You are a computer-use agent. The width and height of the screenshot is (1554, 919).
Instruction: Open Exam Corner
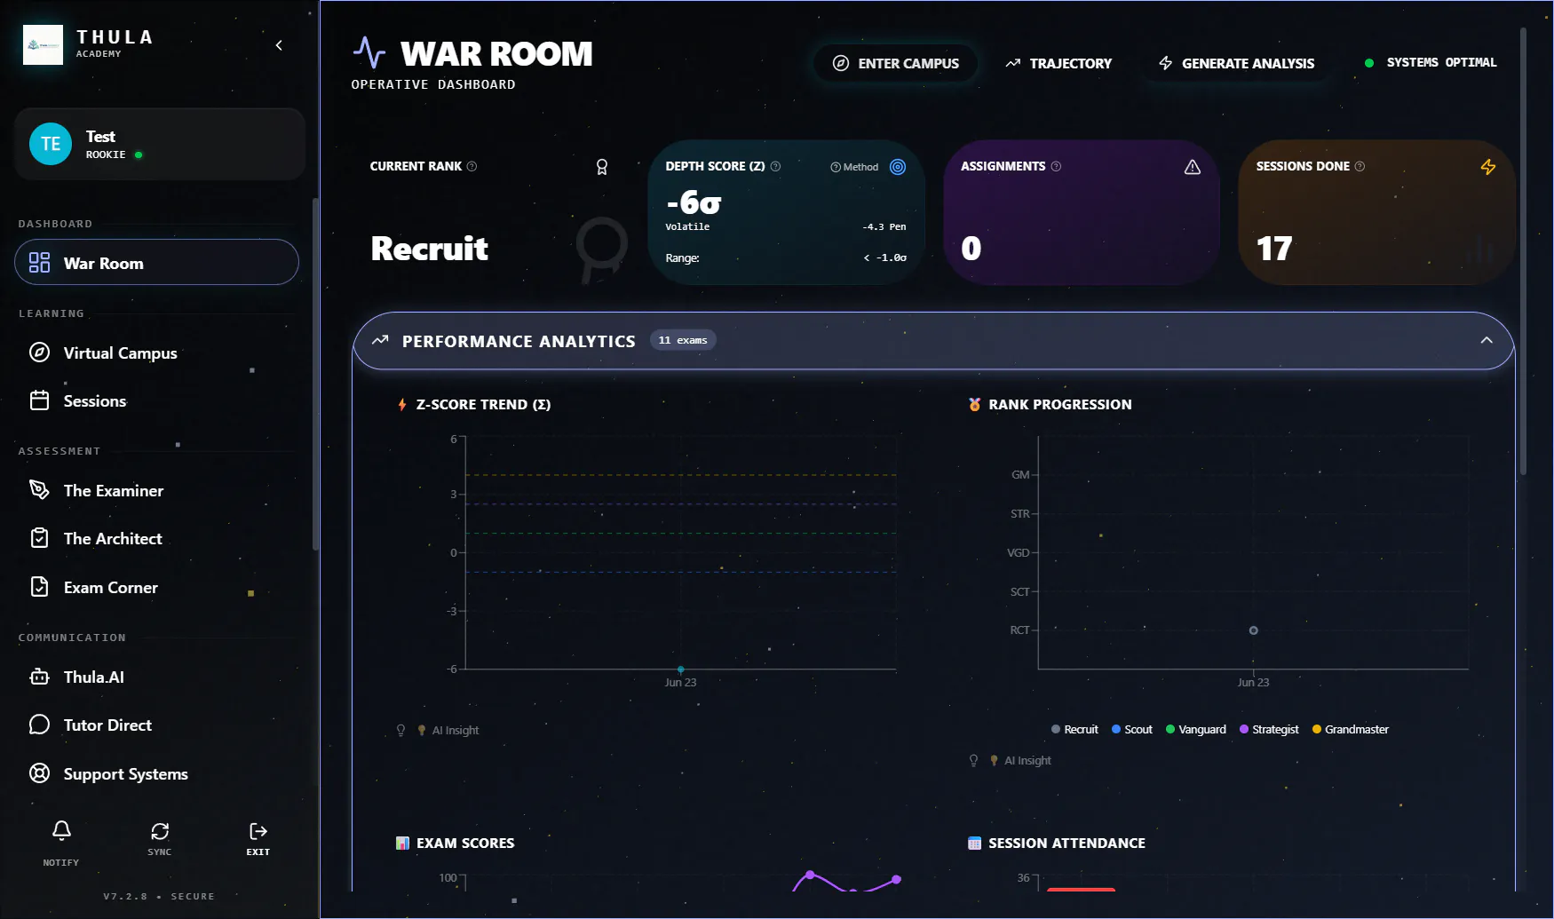pyautogui.click(x=156, y=587)
